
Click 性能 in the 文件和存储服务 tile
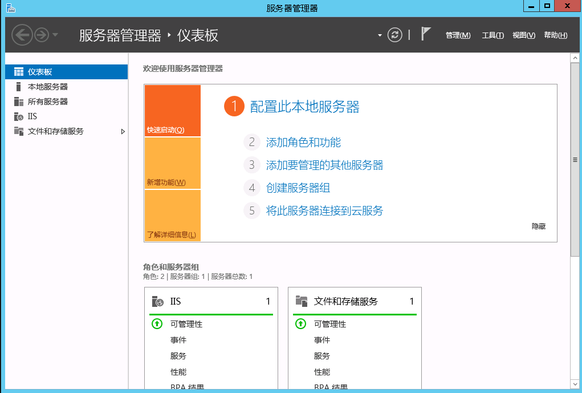tap(322, 372)
